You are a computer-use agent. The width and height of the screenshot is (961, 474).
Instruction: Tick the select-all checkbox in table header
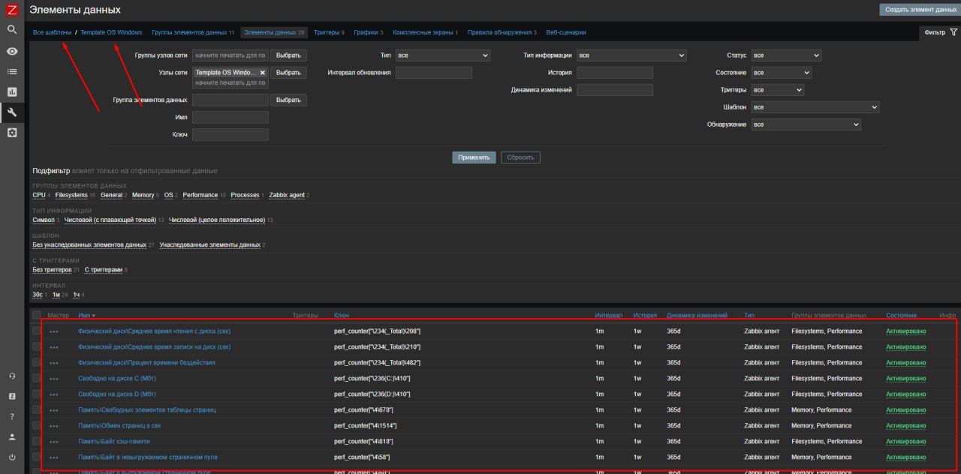tap(37, 315)
